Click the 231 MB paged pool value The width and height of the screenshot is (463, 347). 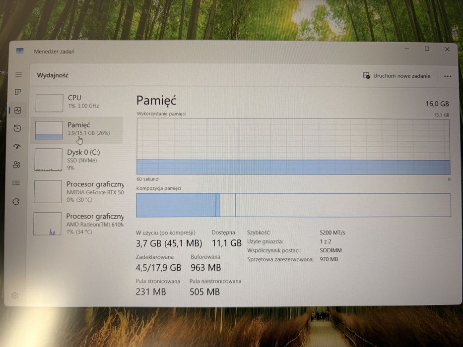point(151,292)
